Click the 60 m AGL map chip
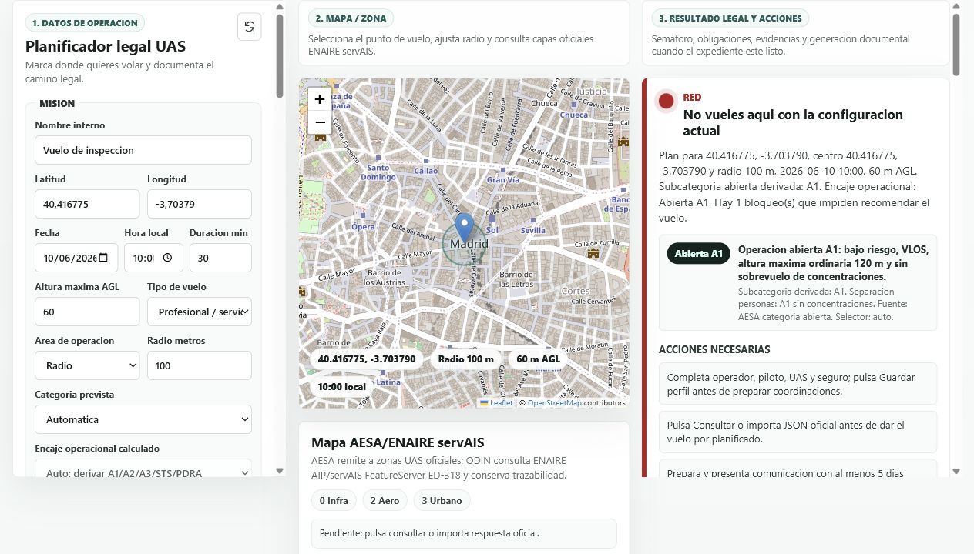The height and width of the screenshot is (554, 974). 538,359
